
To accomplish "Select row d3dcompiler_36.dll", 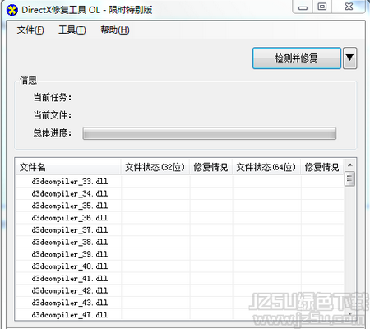I will coord(180,218).
